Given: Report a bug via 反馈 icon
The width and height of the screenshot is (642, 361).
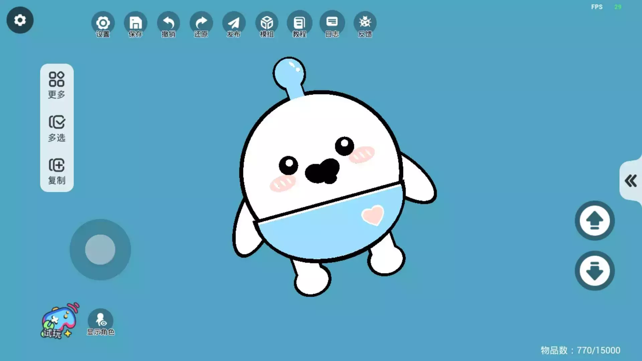Looking at the screenshot, I should point(365,23).
